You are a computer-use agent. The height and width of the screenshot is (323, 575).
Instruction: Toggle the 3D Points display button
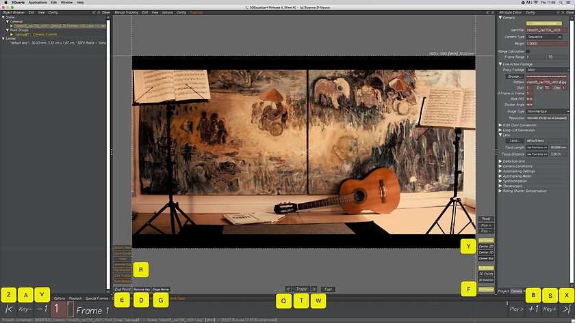coord(486,274)
